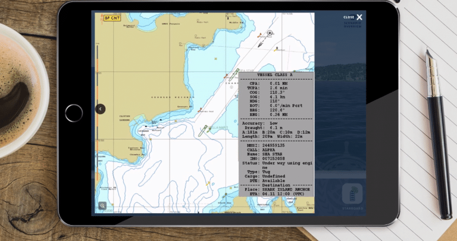Click the VESSEL CLASS A heading
Viewport: 457px width, 241px height.
(x=275, y=75)
